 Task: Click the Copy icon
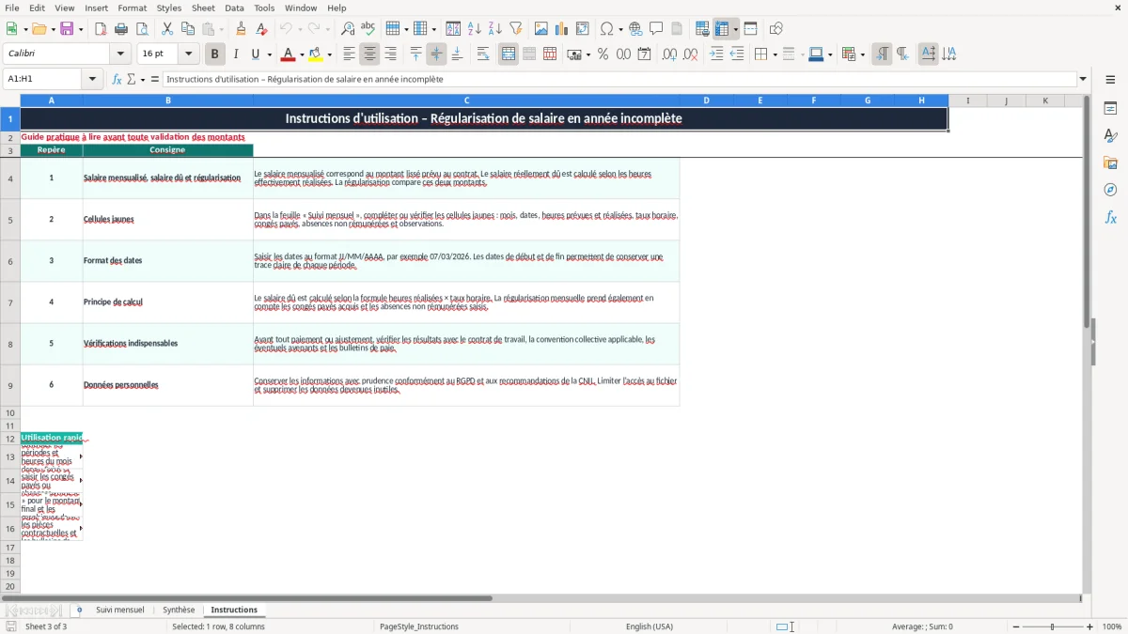[x=188, y=29]
